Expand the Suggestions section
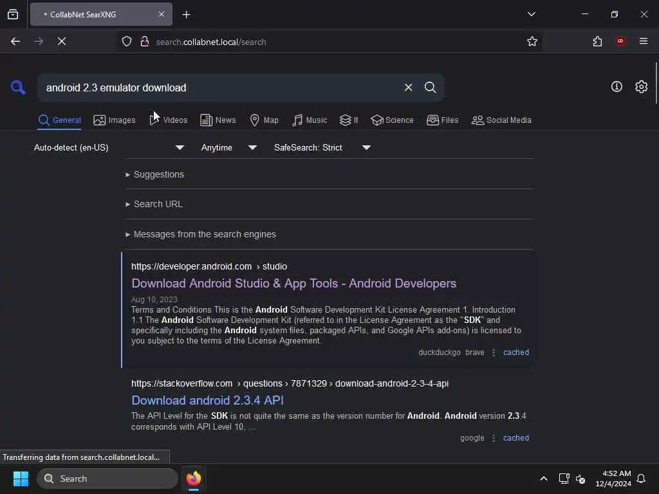Screen dimensions: 659x494 tap(154, 174)
